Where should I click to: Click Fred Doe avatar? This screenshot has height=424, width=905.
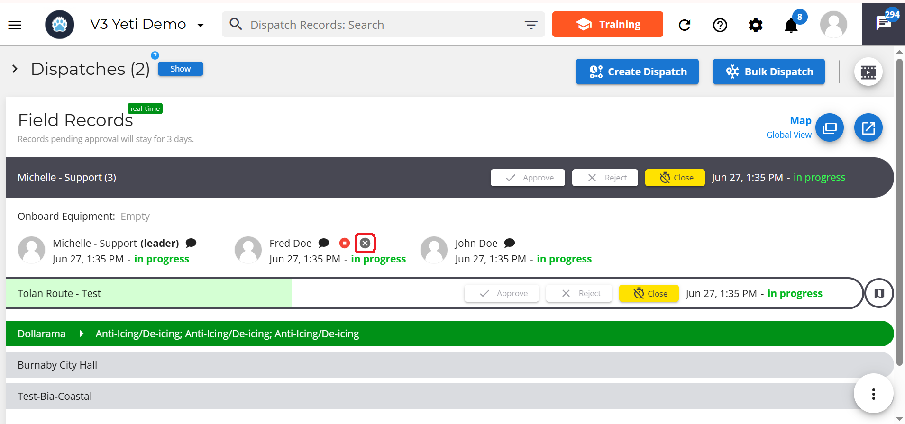248,250
